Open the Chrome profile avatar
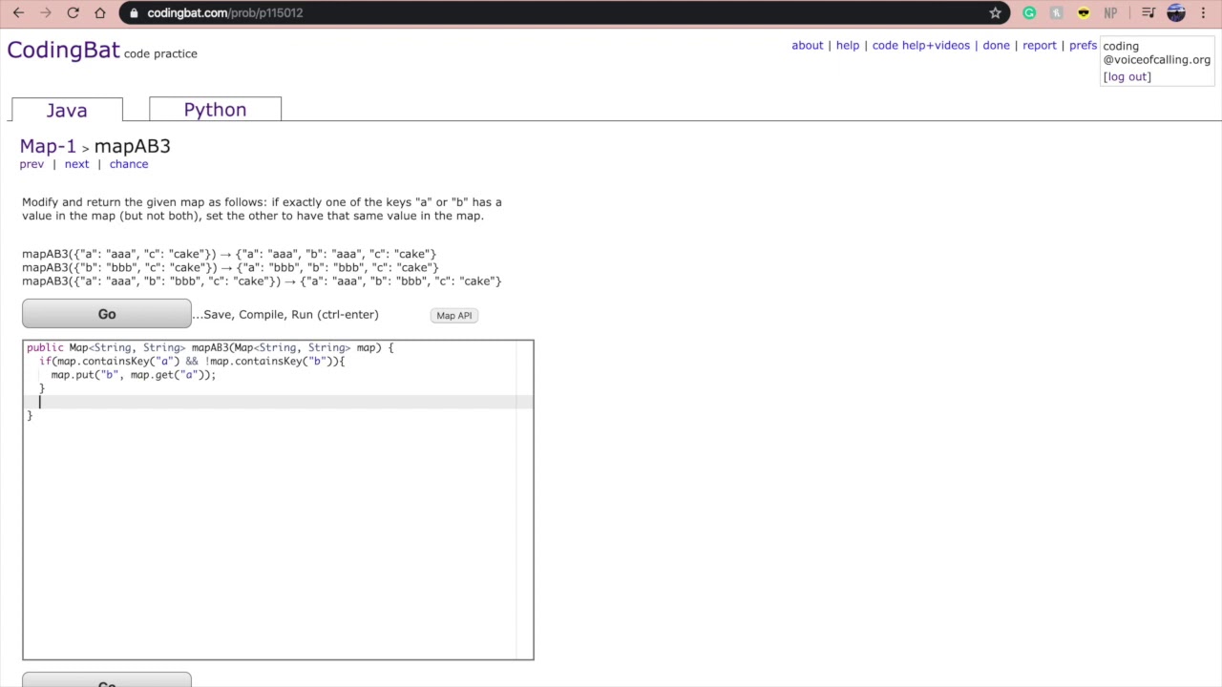The height and width of the screenshot is (687, 1222). 1176,13
